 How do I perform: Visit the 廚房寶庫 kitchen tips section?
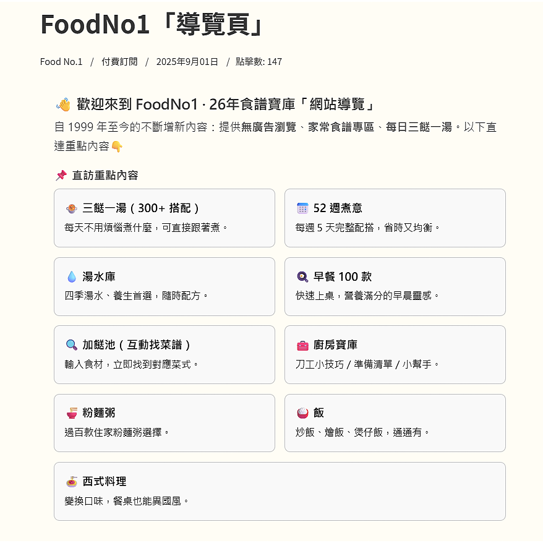point(335,345)
